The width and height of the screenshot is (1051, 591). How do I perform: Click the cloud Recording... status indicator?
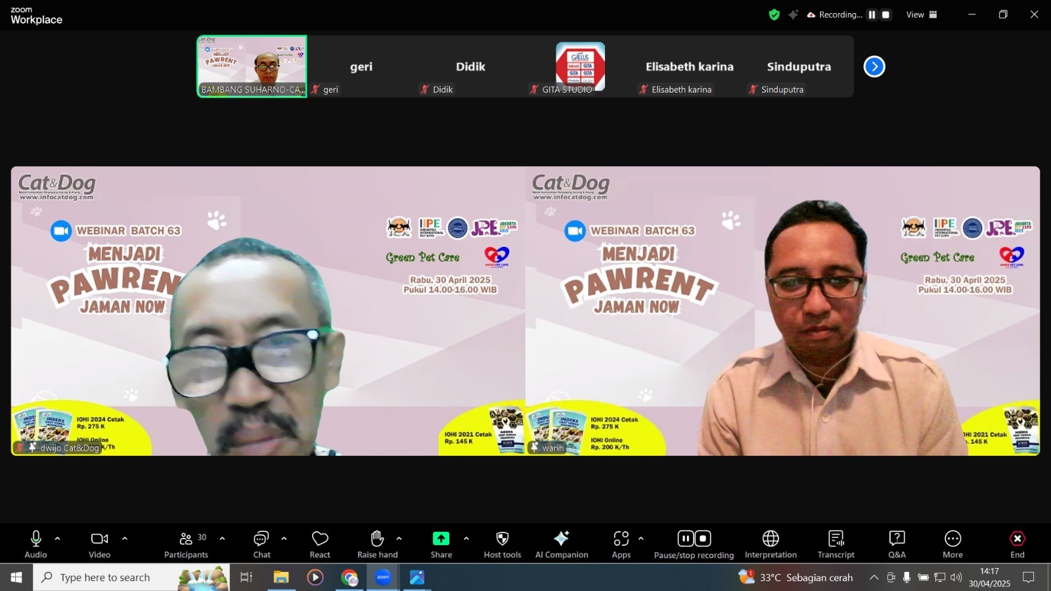(834, 14)
